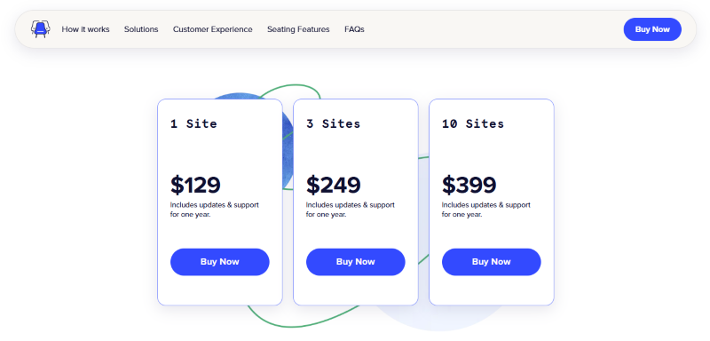
Task: Click the Buy Now button in header
Action: [652, 29]
